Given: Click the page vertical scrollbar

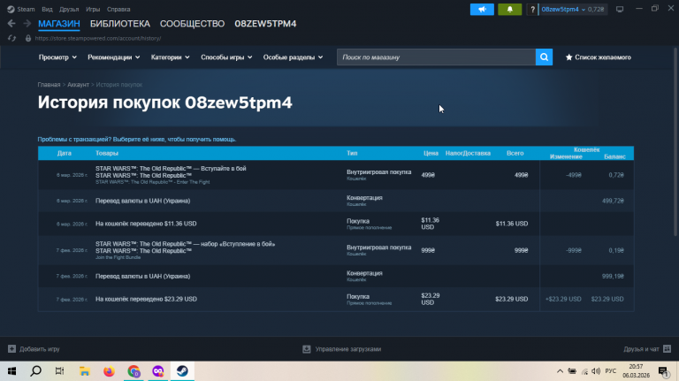Looking at the screenshot, I should pyautogui.click(x=675, y=143).
